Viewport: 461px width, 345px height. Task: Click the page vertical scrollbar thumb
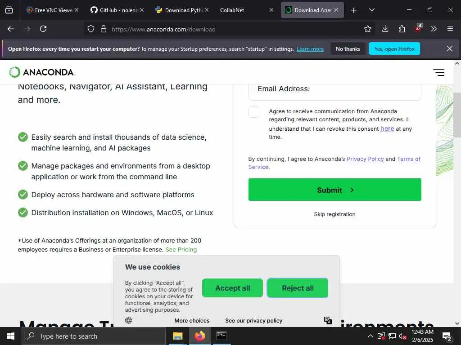point(457,115)
